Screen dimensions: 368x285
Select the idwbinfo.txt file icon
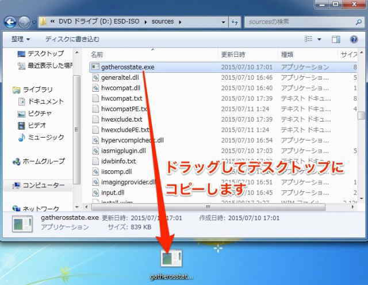click(x=95, y=161)
